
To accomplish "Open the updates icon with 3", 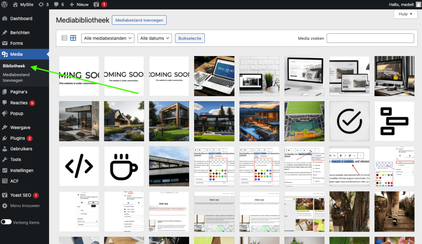I will coord(43,4).
